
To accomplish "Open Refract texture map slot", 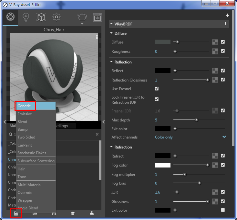I will (215, 156).
